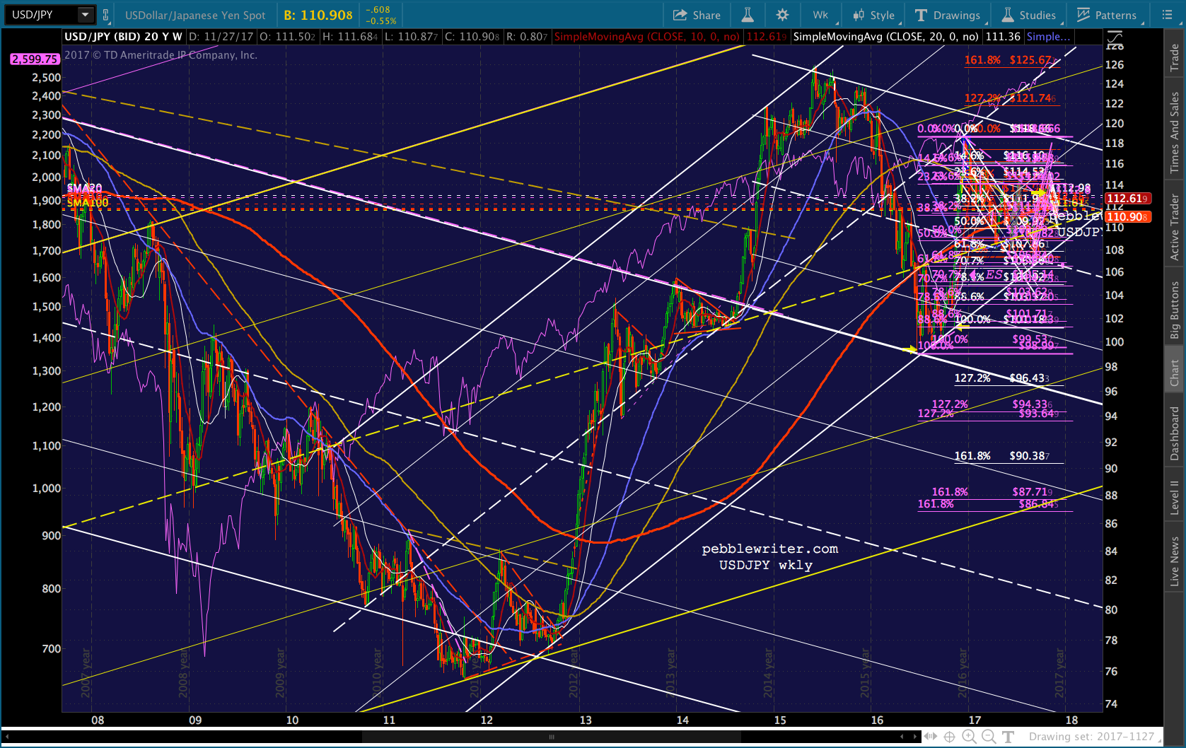Open the Times And Sales side tab
1186x748 pixels.
click(x=1175, y=133)
